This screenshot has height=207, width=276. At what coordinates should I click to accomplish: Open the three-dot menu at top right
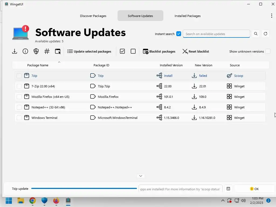click(x=272, y=16)
